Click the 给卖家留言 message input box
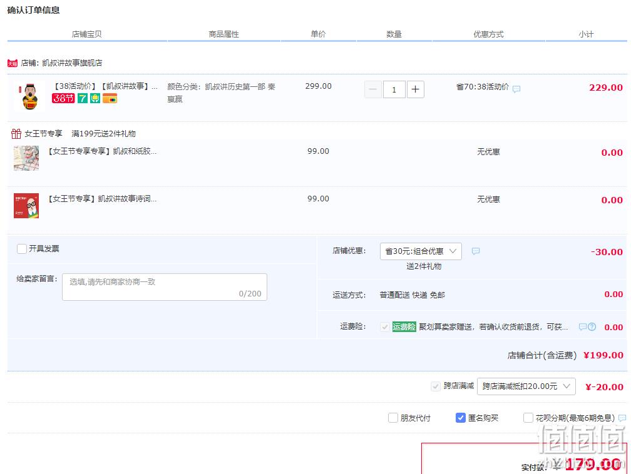This screenshot has width=631, height=474. (x=165, y=287)
